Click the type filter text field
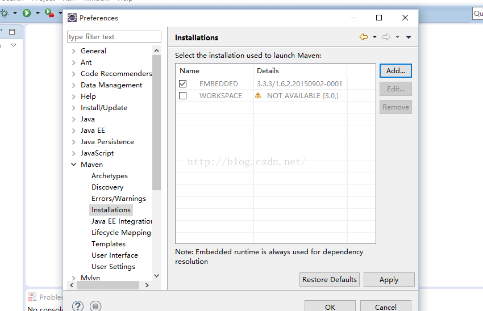This screenshot has height=311, width=483. click(114, 37)
